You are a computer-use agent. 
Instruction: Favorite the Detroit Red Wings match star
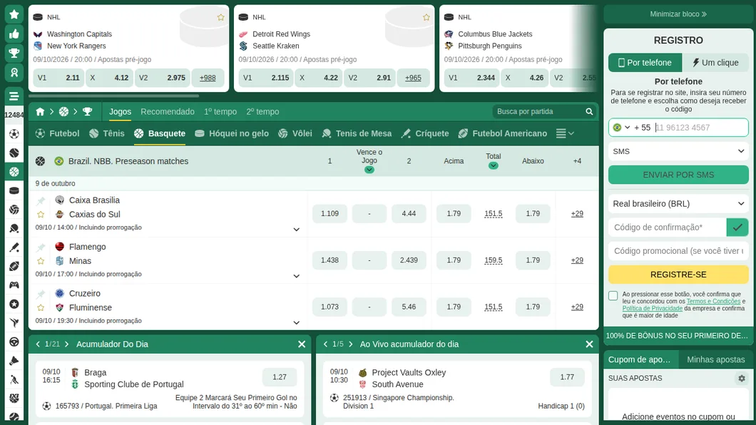(426, 17)
